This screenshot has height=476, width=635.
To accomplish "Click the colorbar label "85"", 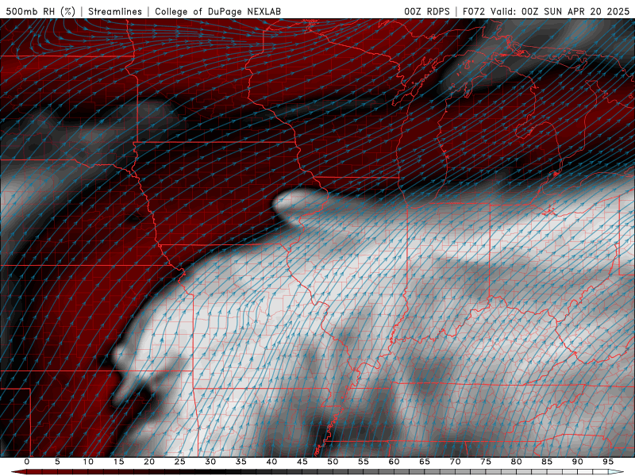I will (547, 462).
